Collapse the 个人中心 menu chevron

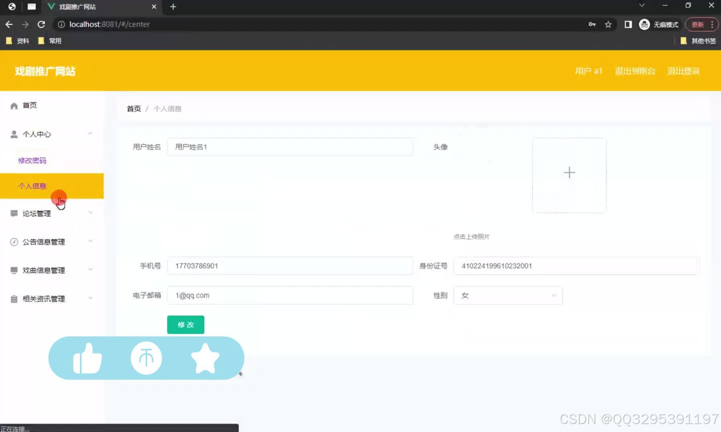[x=91, y=134]
